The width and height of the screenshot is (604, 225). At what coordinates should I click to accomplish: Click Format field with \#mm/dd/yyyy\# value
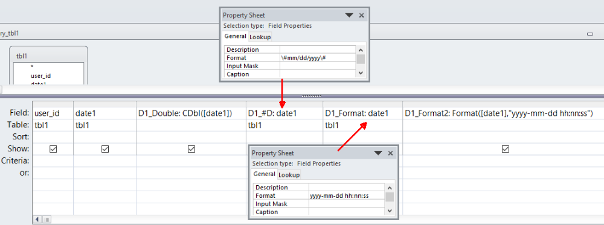pos(318,58)
